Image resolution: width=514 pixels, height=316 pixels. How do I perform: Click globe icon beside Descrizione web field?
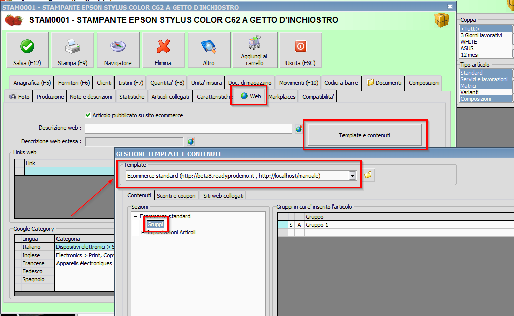click(298, 129)
